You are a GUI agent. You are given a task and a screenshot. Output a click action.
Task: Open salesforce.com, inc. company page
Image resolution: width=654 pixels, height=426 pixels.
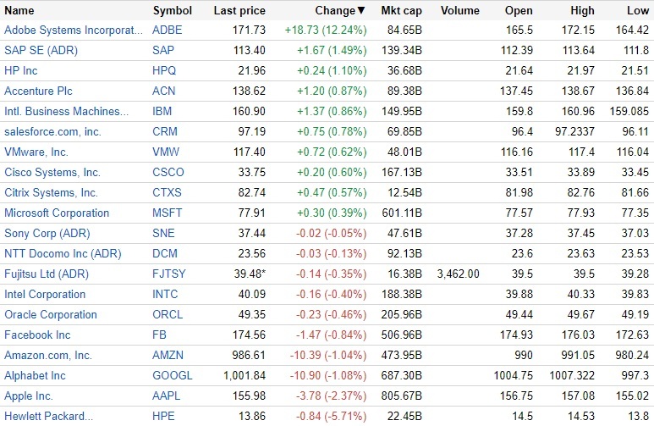(x=52, y=131)
